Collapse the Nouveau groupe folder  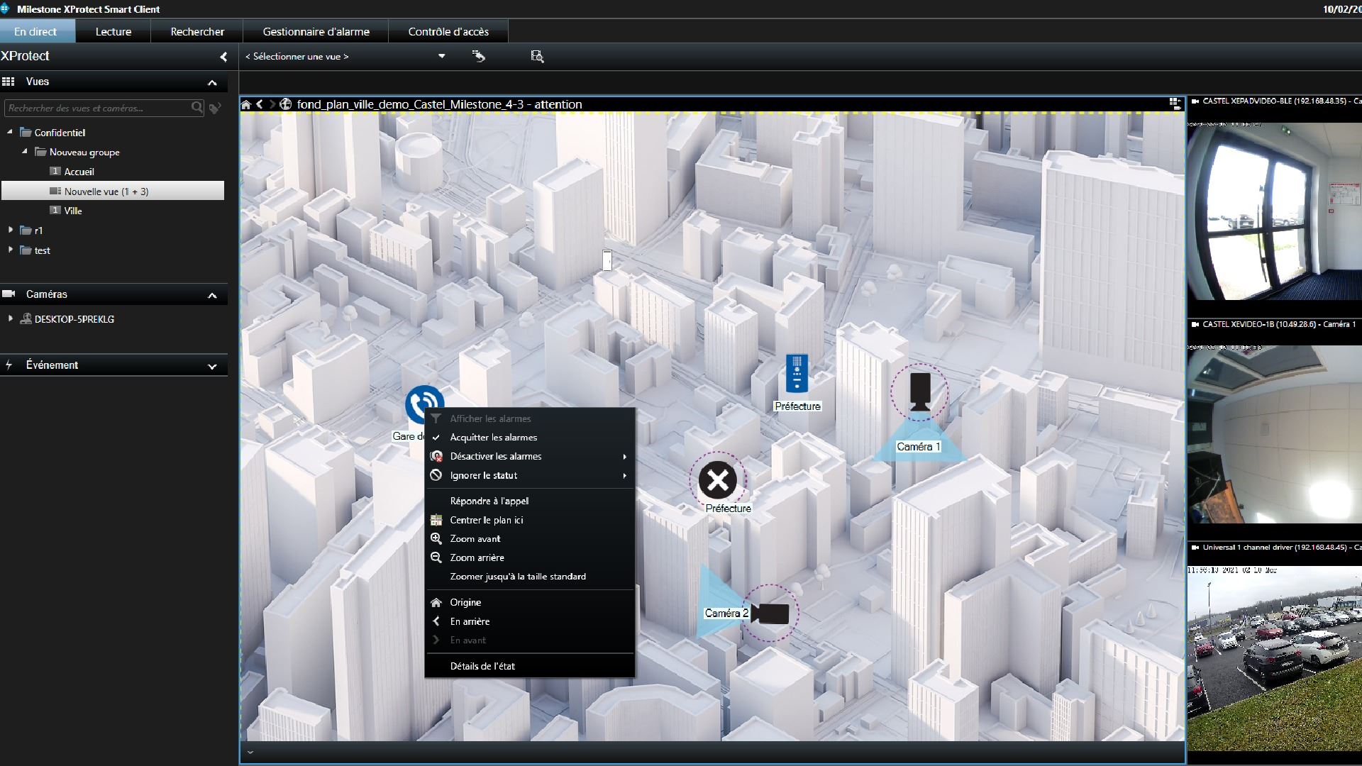[25, 152]
